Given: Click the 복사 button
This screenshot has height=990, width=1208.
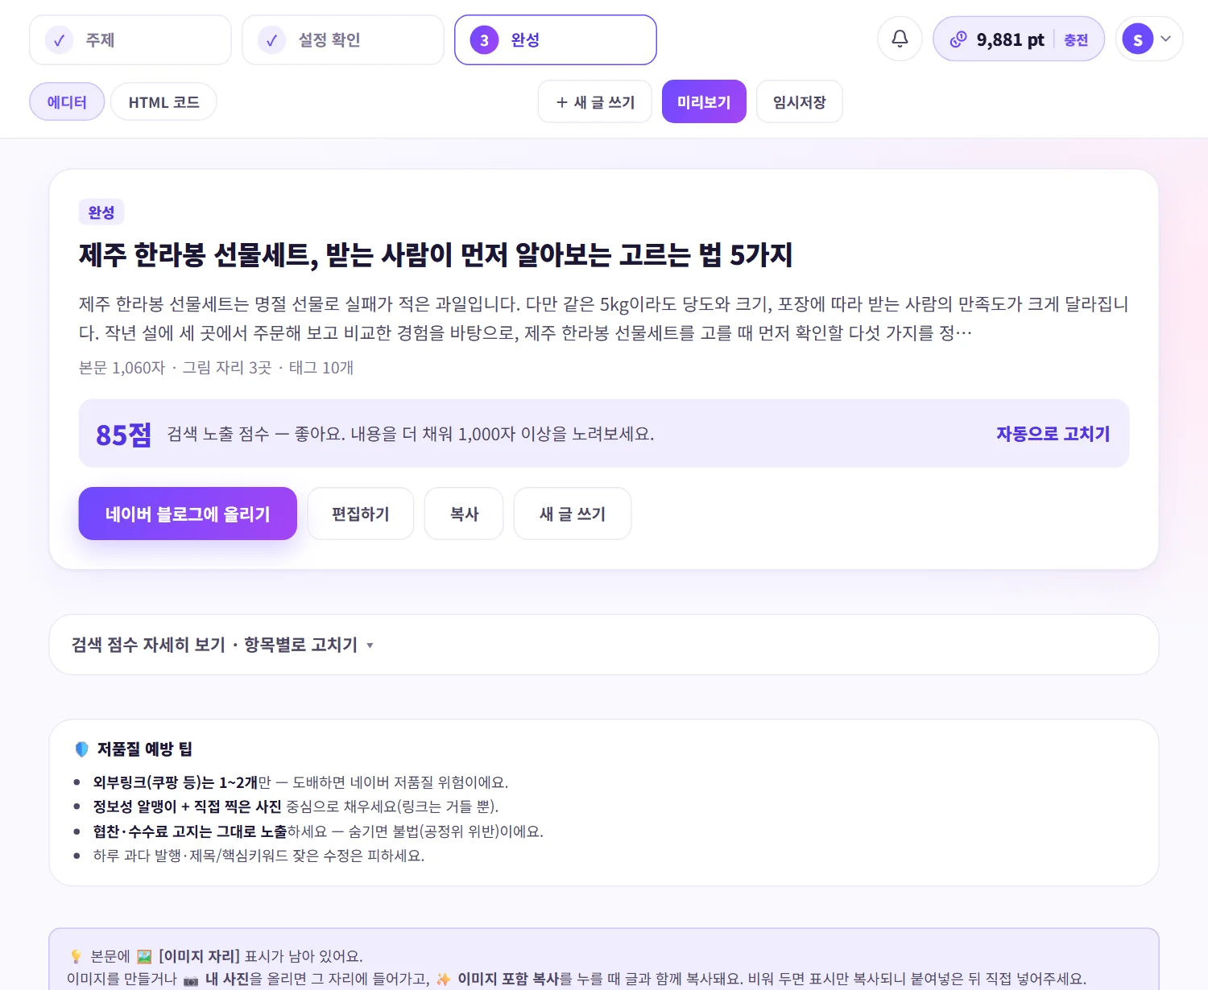Looking at the screenshot, I should (x=464, y=514).
